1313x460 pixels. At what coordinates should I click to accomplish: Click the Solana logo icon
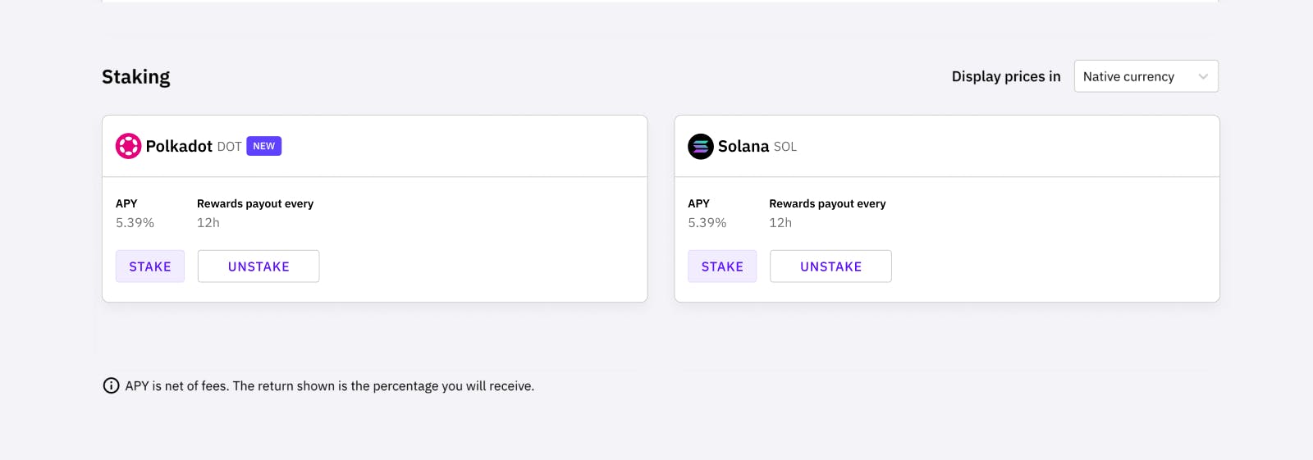[700, 146]
